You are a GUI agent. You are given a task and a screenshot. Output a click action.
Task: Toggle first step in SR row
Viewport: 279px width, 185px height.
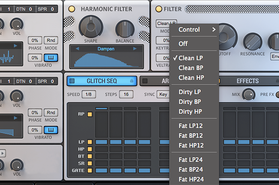click(101, 163)
